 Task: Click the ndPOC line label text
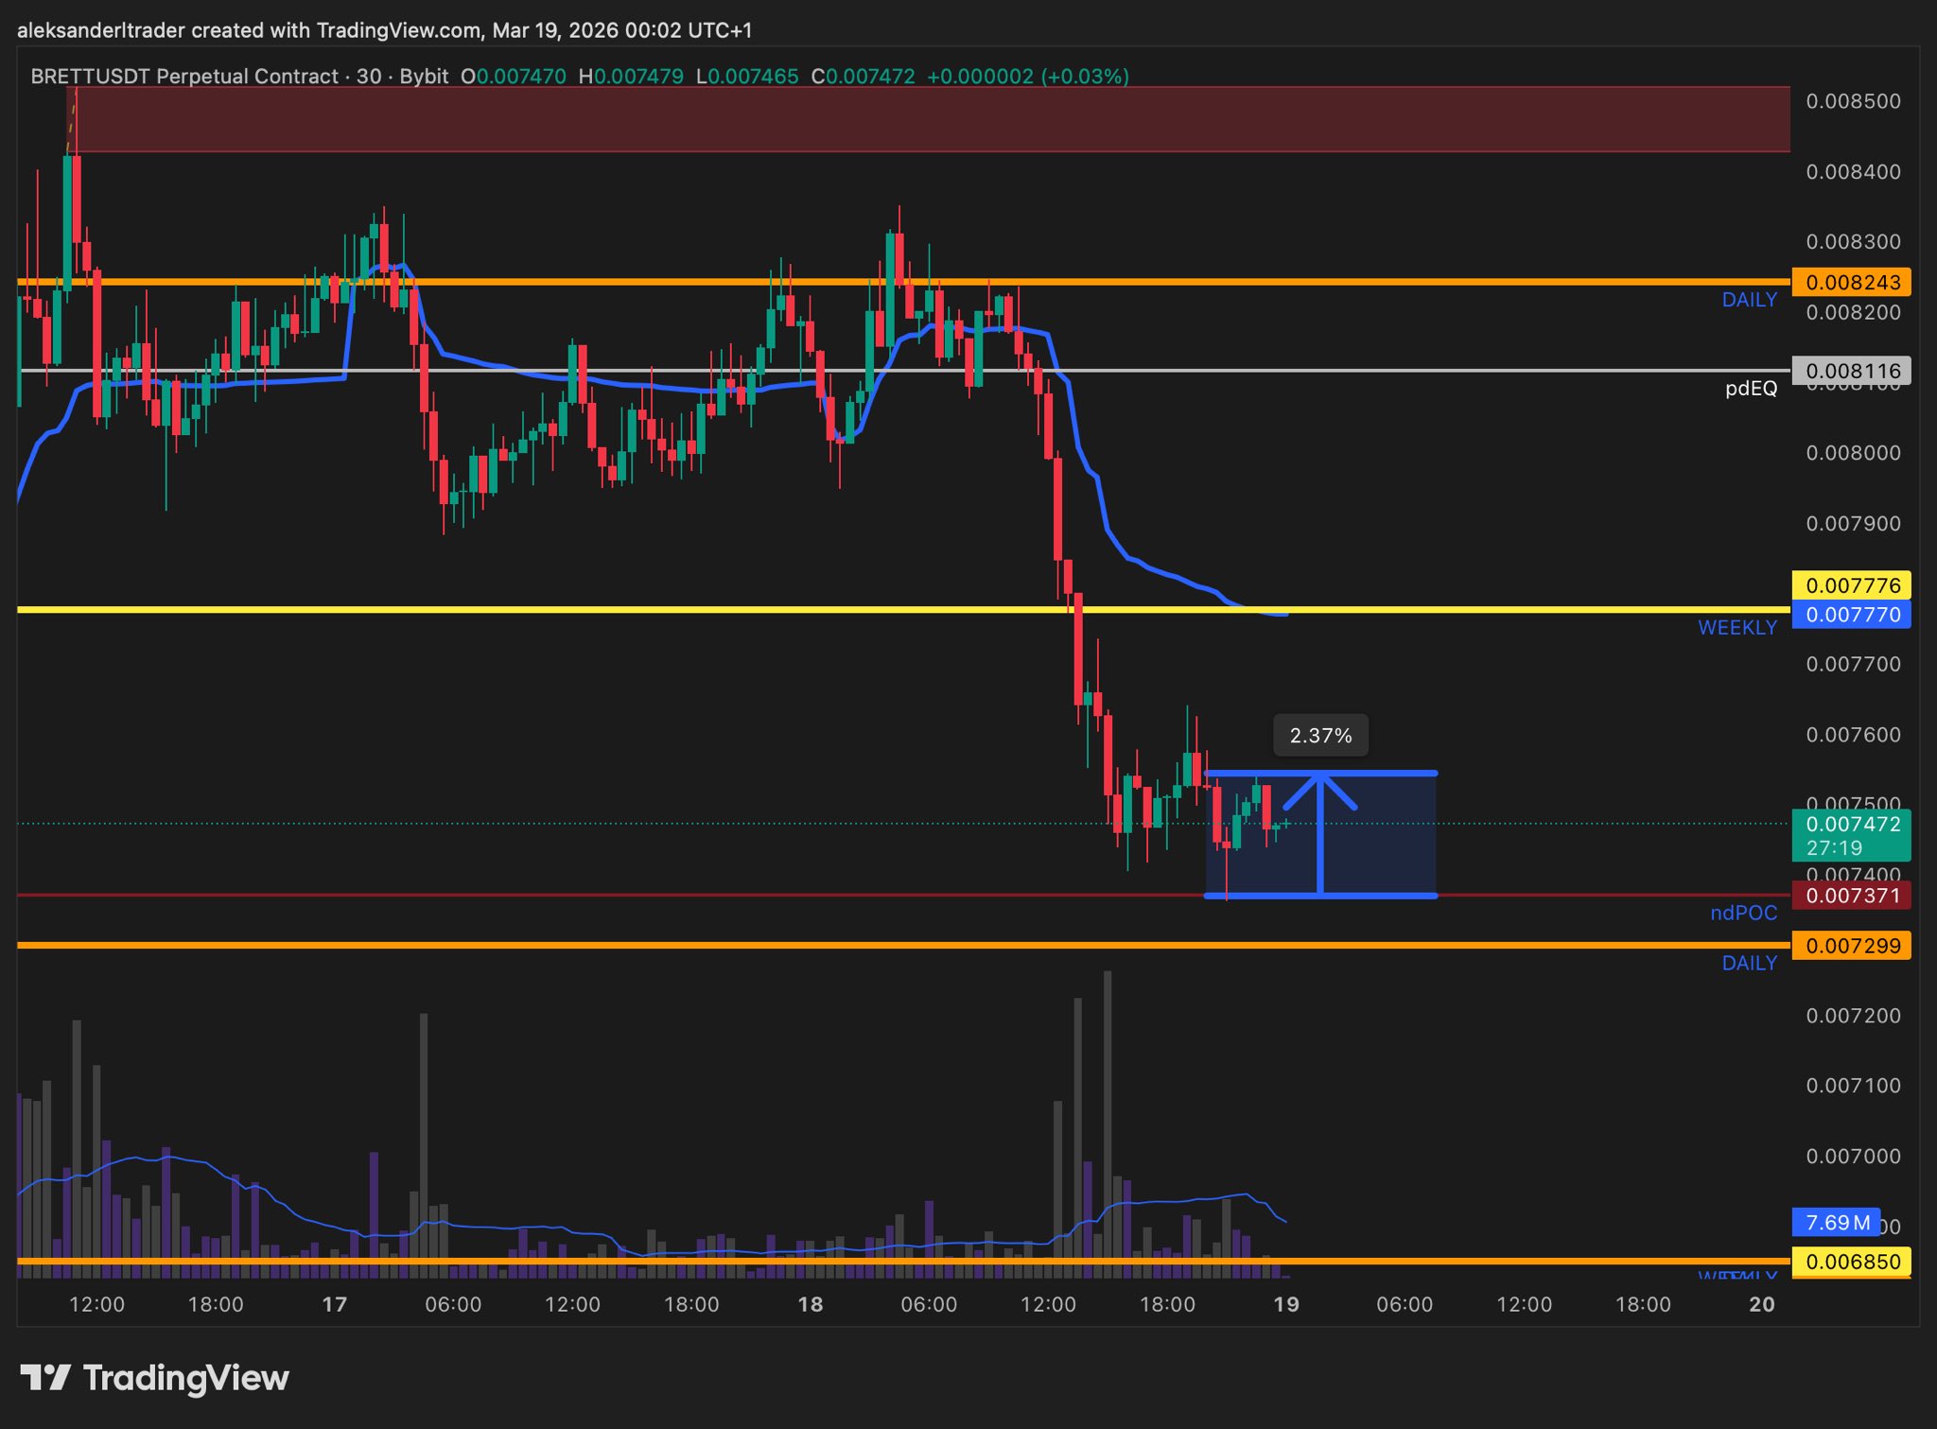coord(1743,914)
